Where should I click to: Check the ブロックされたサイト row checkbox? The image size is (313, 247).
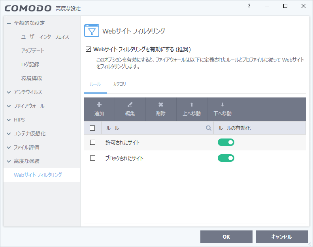[x=93, y=158]
